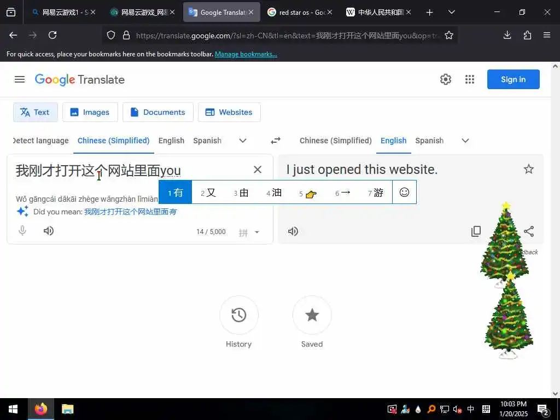The image size is (560, 420).
Task: Toggle the pinyin input tool icon
Action: click(243, 232)
